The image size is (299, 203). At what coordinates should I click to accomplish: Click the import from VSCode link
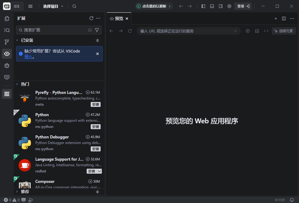click(28, 57)
